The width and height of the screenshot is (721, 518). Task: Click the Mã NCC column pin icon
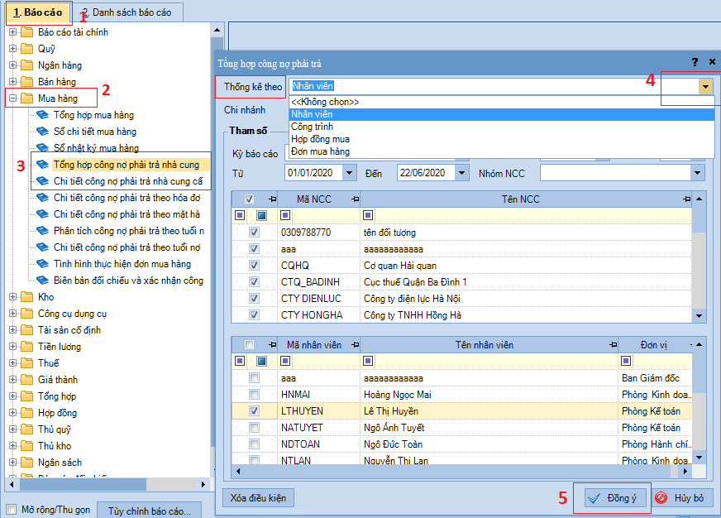coord(355,199)
